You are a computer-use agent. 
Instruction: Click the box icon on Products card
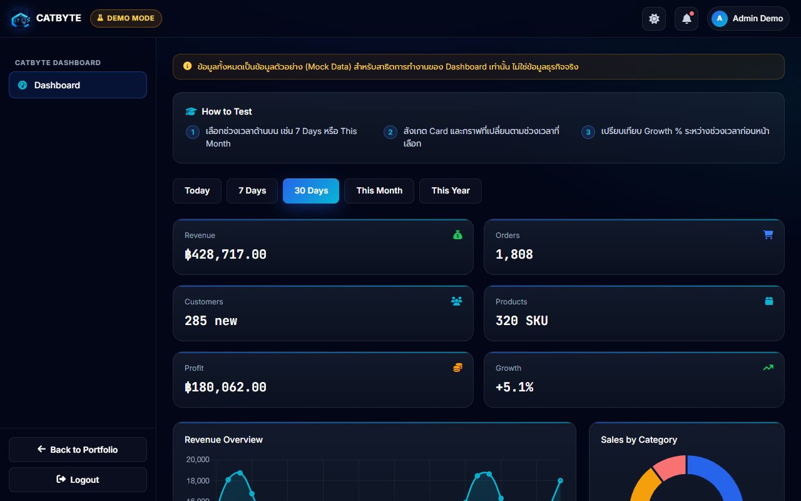pos(769,301)
